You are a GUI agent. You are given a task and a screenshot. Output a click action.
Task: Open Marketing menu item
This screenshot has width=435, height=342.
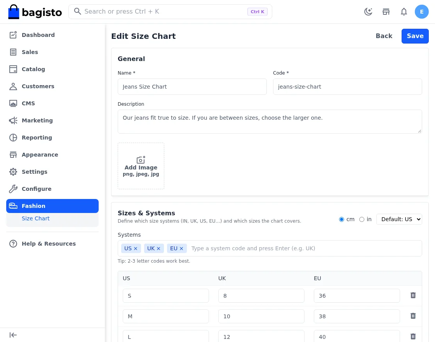coord(52,120)
